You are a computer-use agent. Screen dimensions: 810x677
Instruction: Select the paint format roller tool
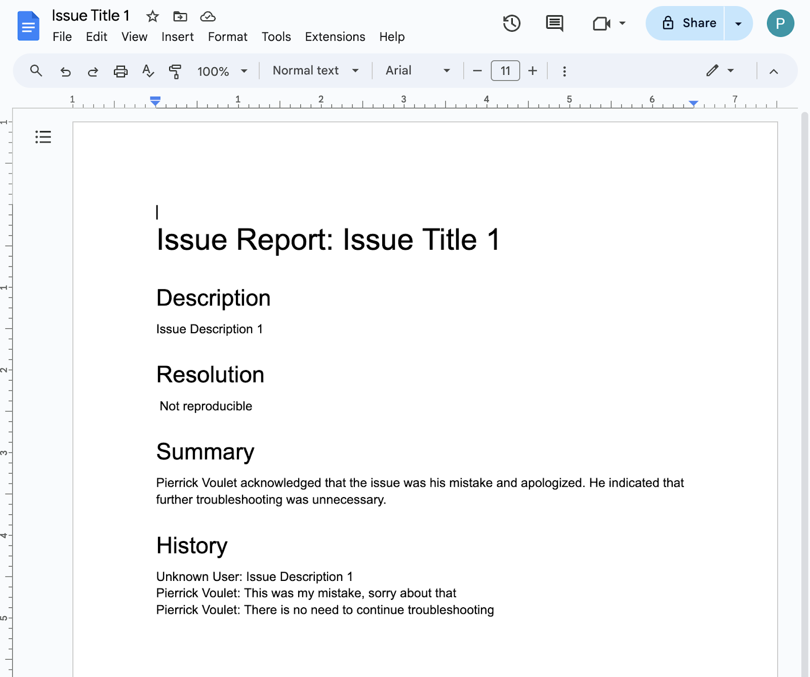tap(175, 71)
